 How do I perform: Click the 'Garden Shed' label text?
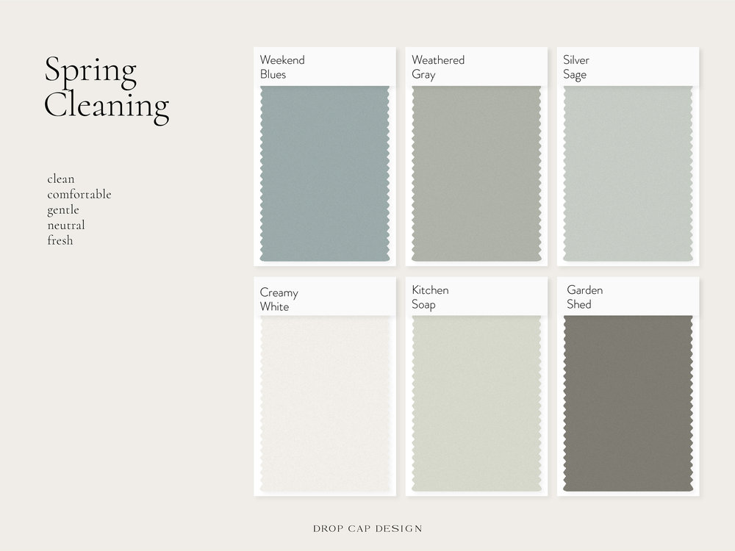[584, 297]
